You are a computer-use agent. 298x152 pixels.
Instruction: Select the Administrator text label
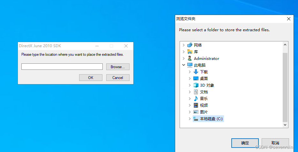(x=206, y=58)
